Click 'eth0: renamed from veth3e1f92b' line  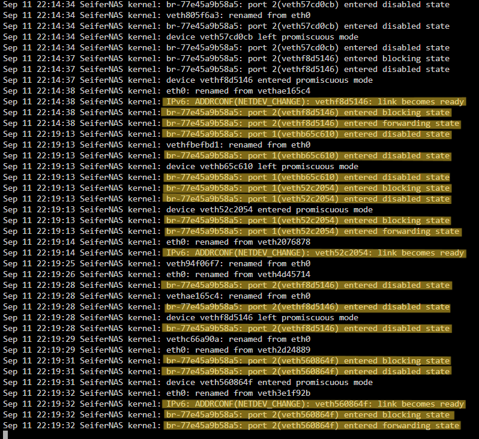[x=157, y=393]
